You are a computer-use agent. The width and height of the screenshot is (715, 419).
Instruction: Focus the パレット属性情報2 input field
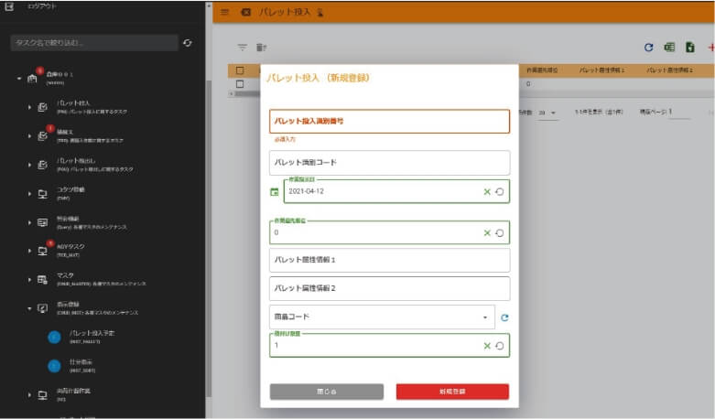(389, 289)
